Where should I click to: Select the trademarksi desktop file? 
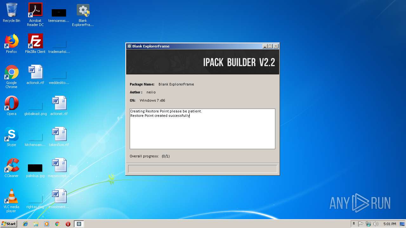pos(59,47)
